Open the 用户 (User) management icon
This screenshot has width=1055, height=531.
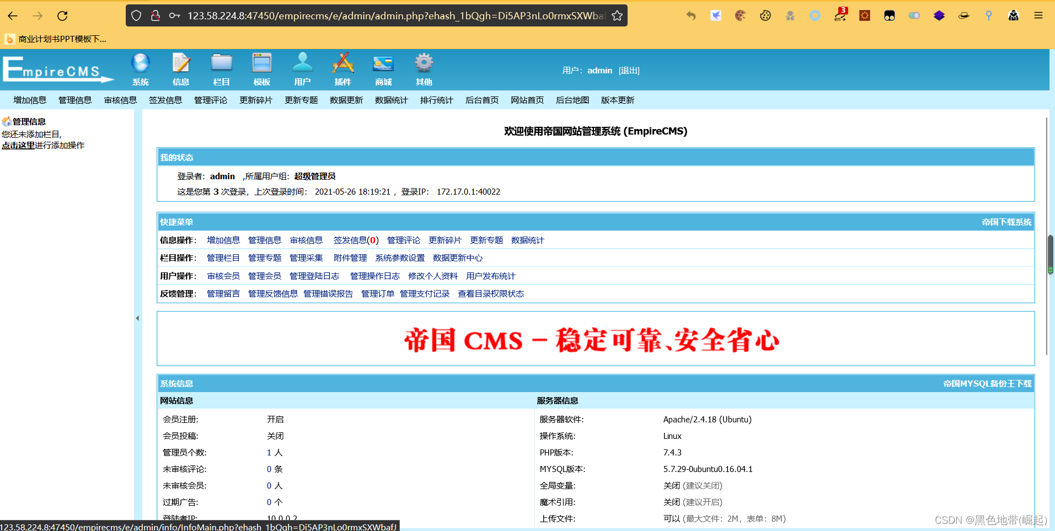click(x=302, y=65)
